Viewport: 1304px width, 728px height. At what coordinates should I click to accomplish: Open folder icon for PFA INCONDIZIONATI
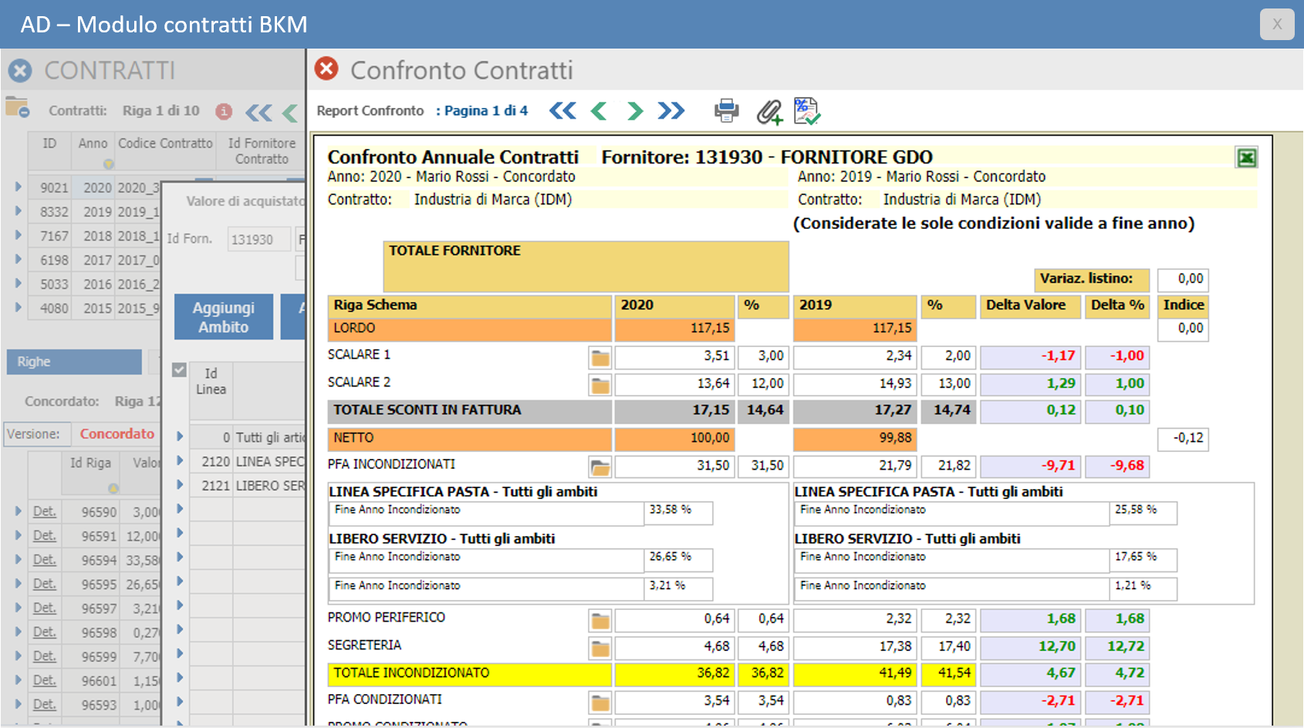[x=600, y=467]
